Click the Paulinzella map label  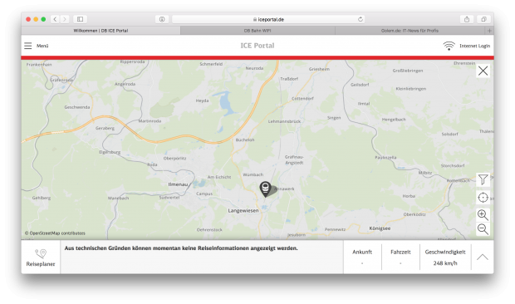pyautogui.click(x=385, y=157)
